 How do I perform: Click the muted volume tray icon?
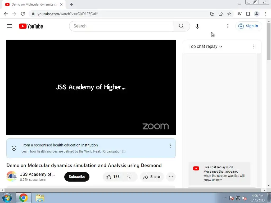(244, 198)
